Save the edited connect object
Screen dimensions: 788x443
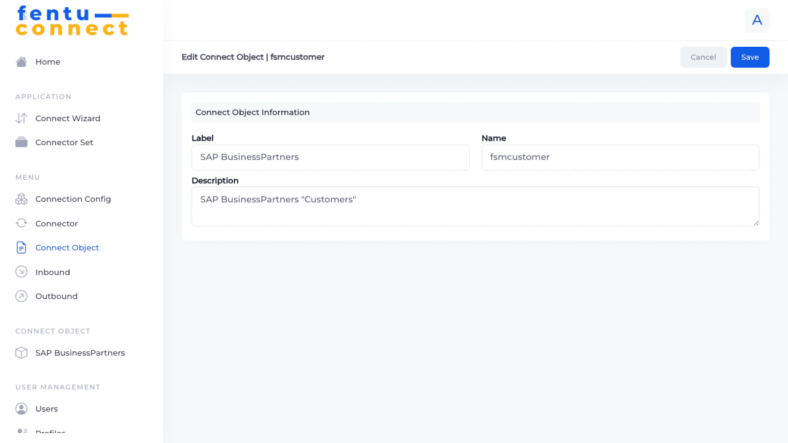750,57
